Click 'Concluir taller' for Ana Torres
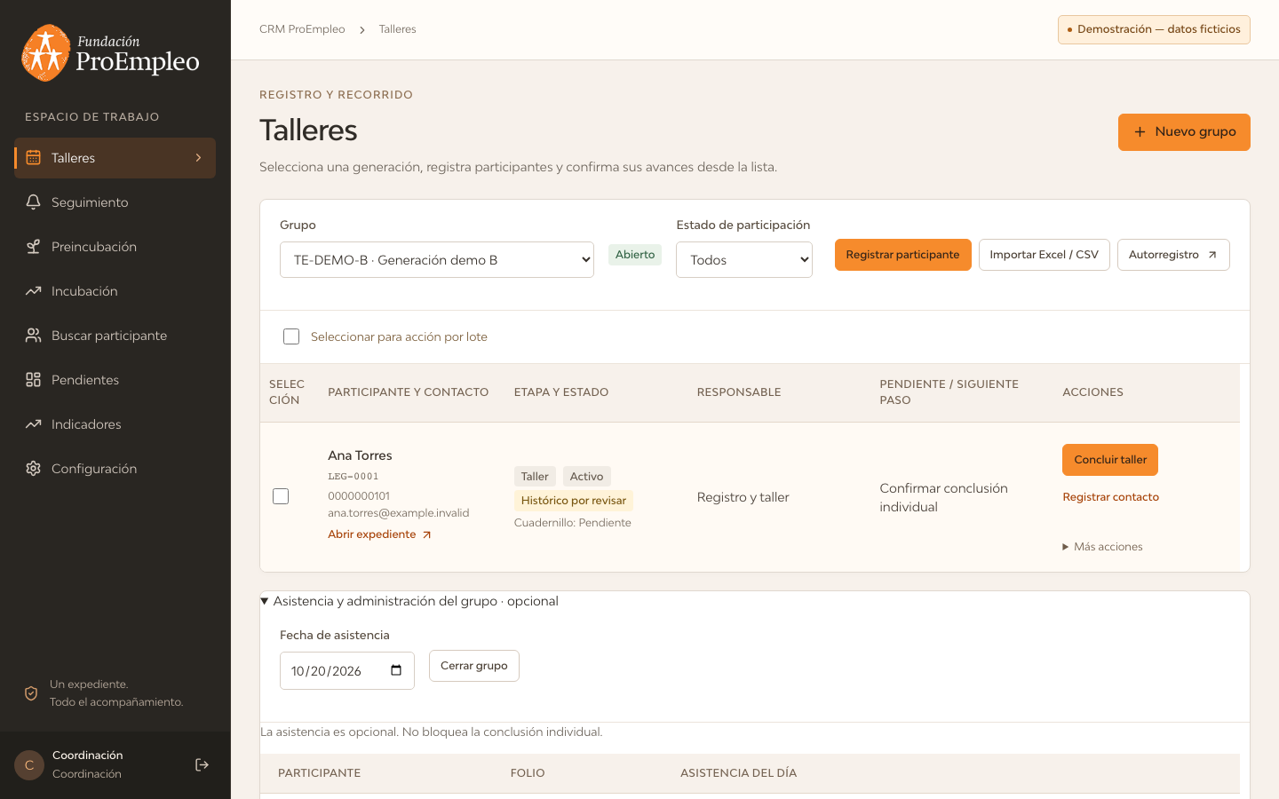 tap(1110, 460)
